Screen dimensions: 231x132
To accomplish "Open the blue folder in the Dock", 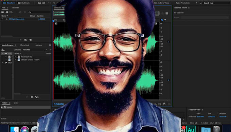I will pyautogui.click(x=206, y=129).
